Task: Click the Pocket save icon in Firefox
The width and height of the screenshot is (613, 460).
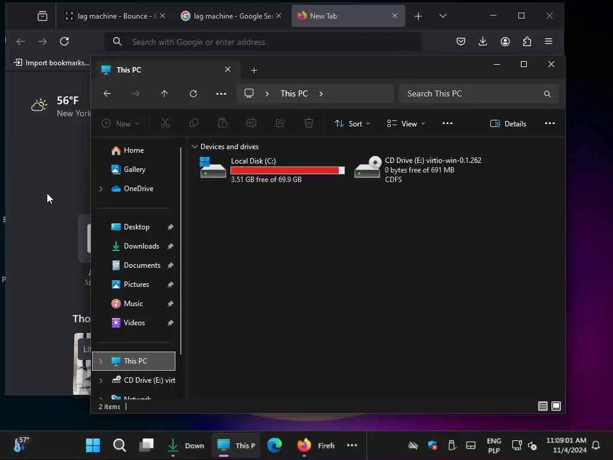Action: coord(461,41)
